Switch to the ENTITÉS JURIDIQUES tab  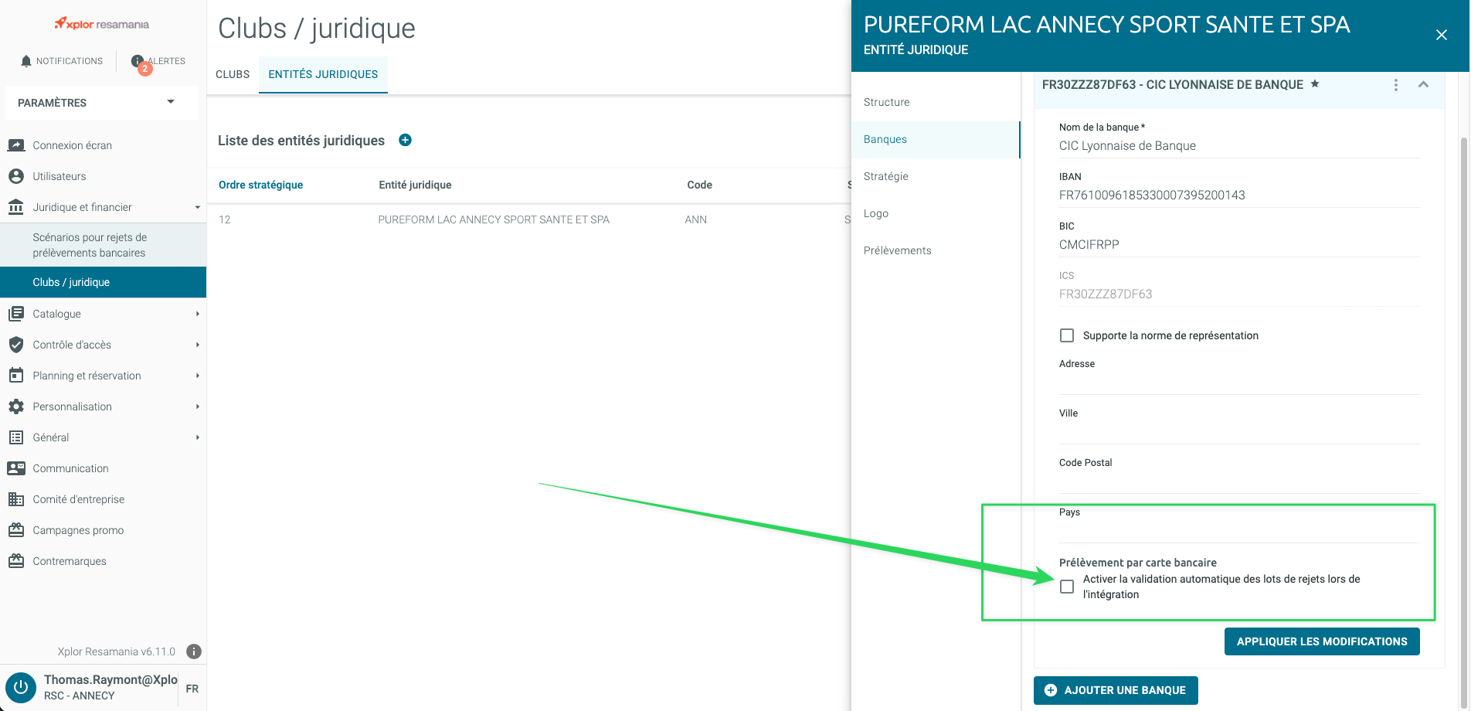(x=323, y=74)
